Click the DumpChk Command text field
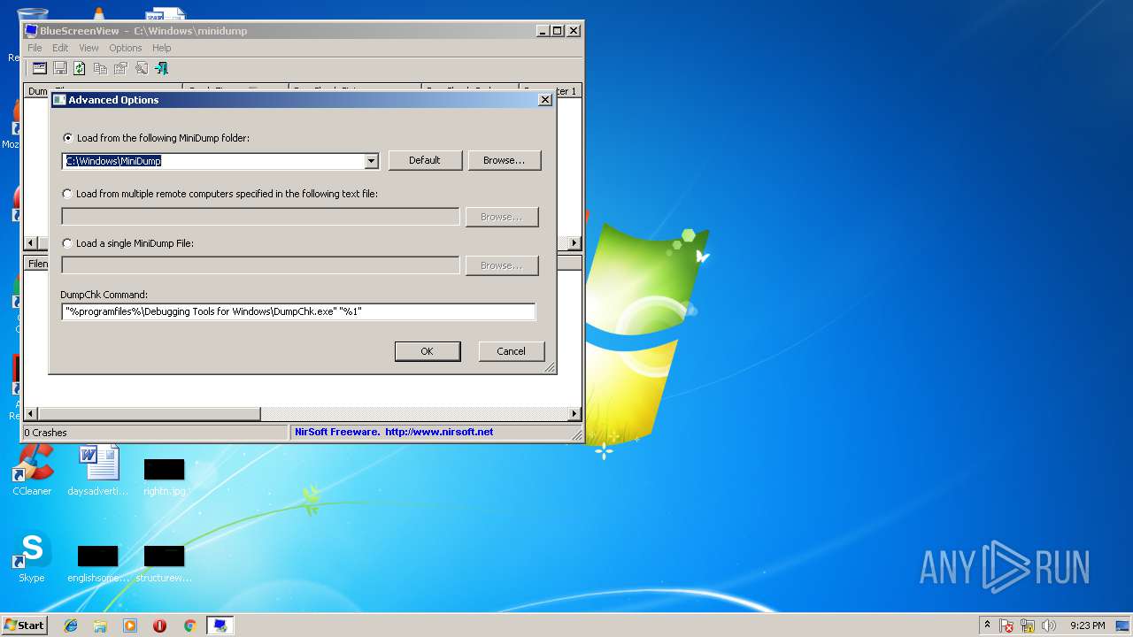1133x637 pixels. (298, 311)
